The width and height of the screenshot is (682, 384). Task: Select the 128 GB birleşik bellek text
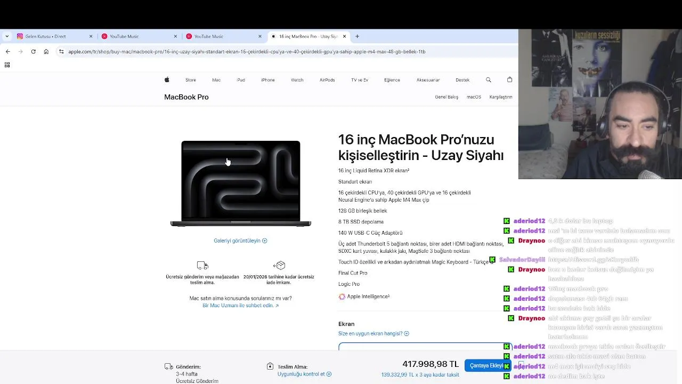(x=362, y=211)
